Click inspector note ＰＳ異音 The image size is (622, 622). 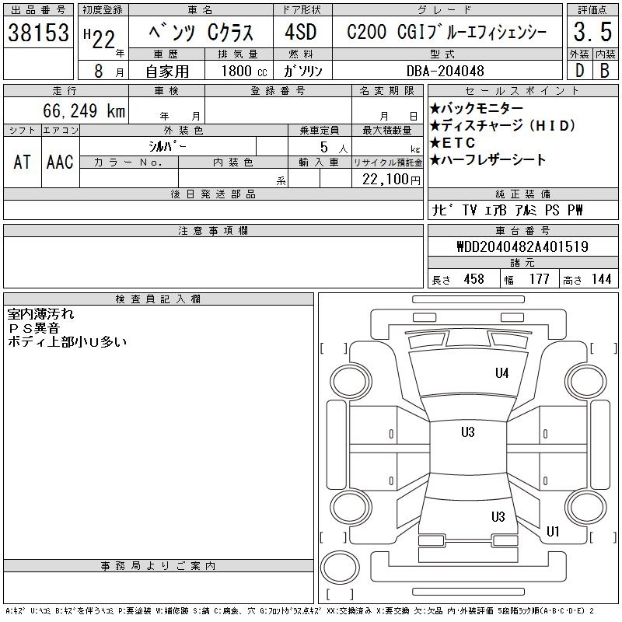[x=33, y=328]
